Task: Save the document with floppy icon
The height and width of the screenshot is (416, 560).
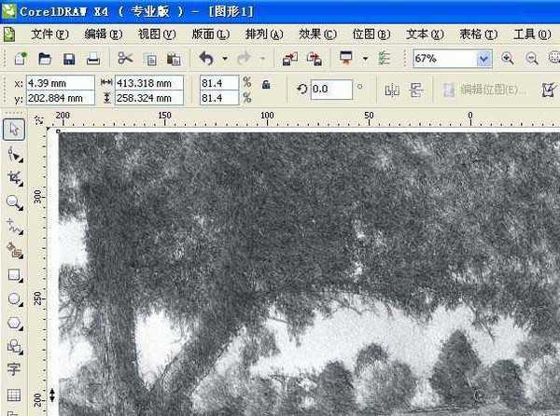Action: (69, 59)
